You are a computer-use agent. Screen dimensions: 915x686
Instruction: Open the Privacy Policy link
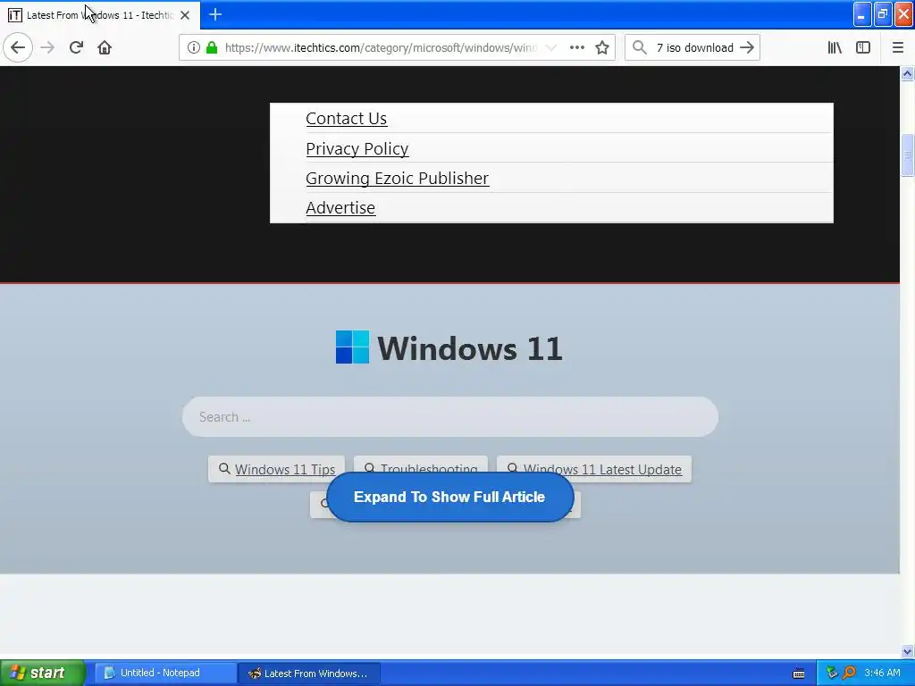357,149
